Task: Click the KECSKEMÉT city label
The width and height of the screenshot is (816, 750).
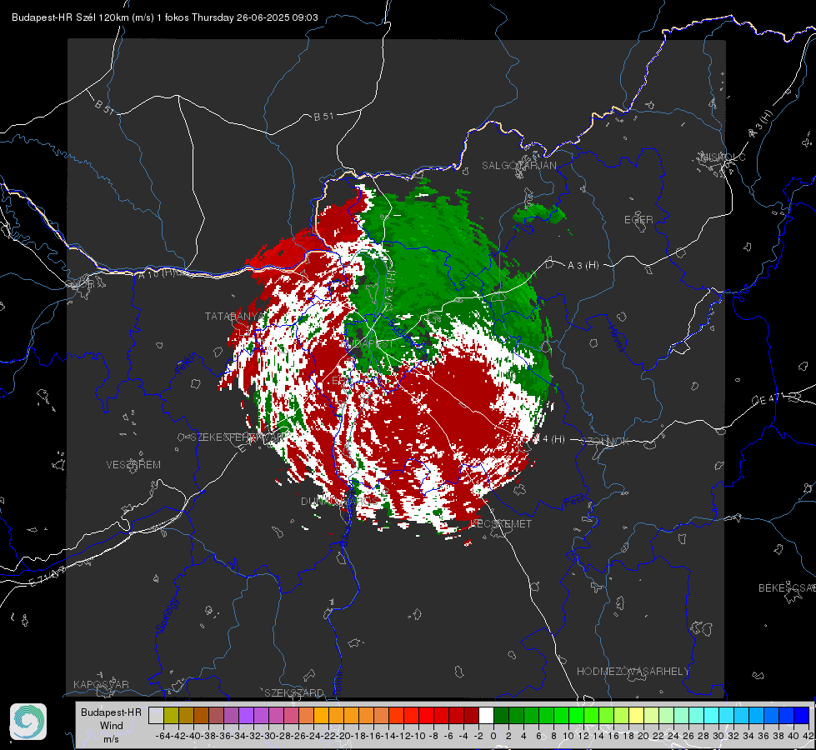Action: (501, 523)
